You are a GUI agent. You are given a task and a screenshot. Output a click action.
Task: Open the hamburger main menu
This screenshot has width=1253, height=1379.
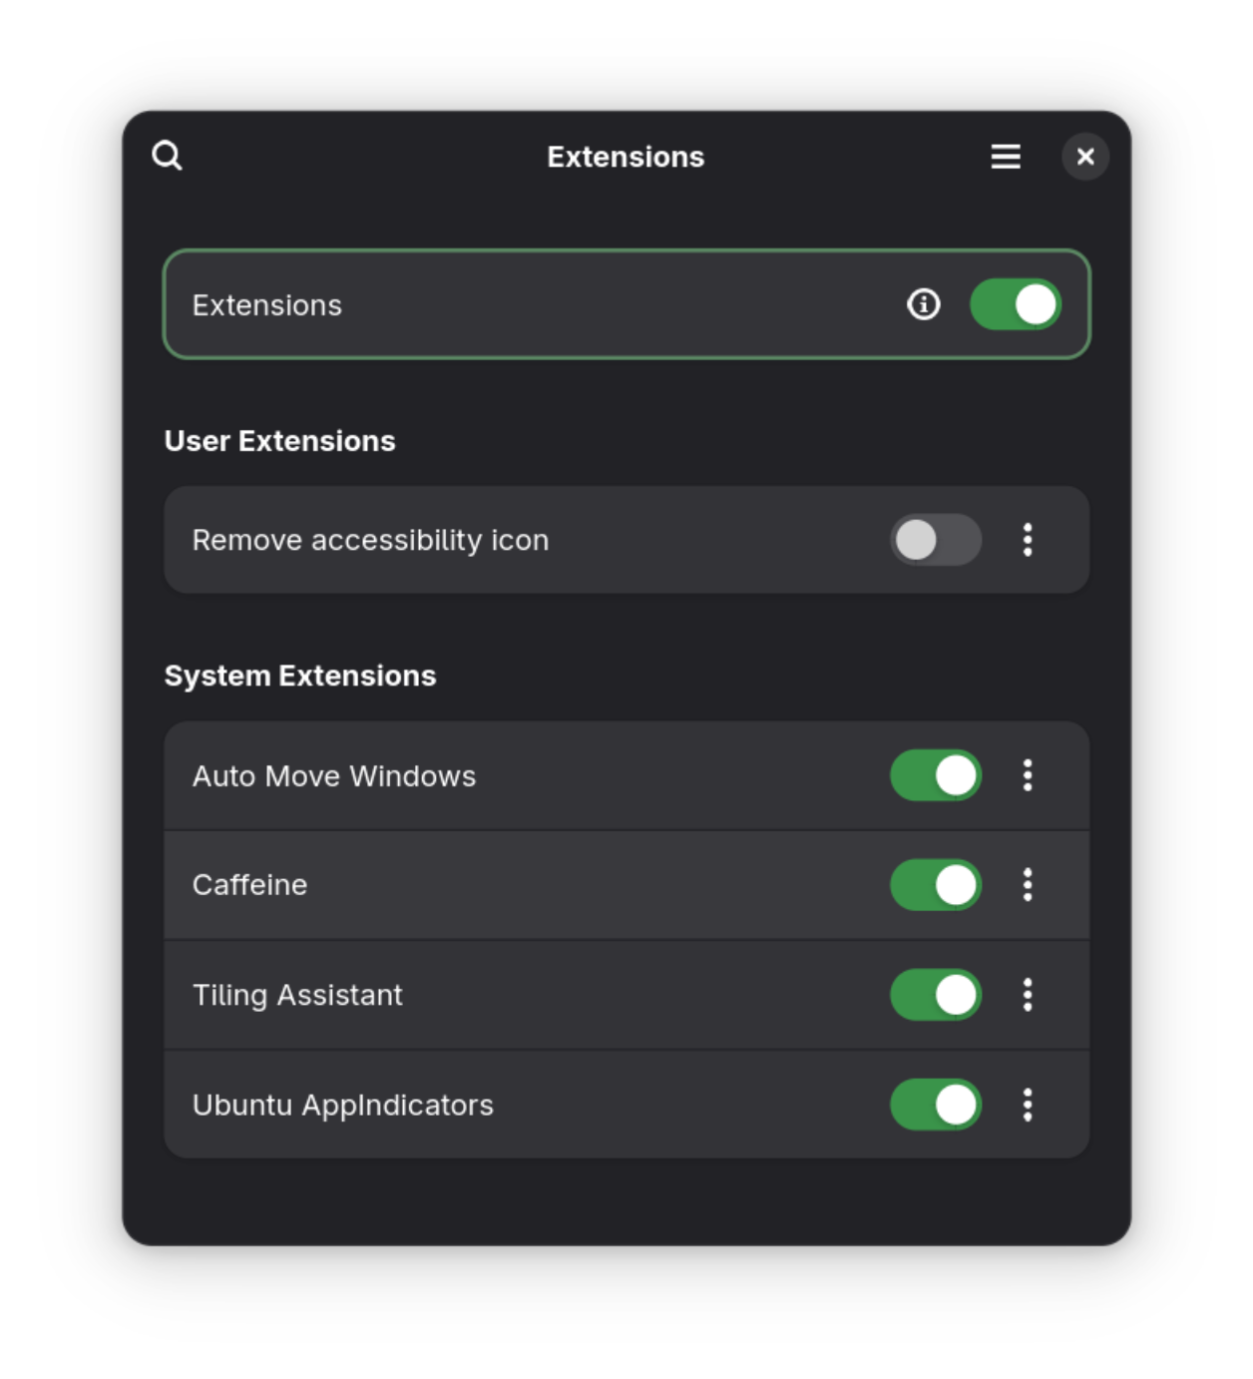coord(1005,157)
